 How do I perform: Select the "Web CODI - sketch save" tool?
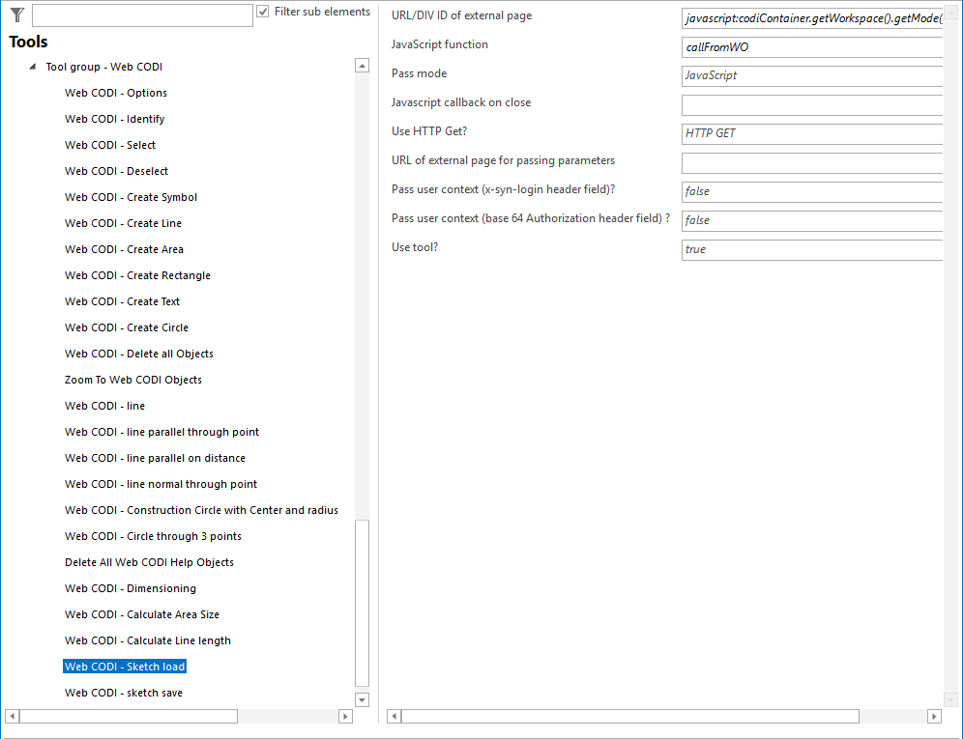click(x=124, y=693)
